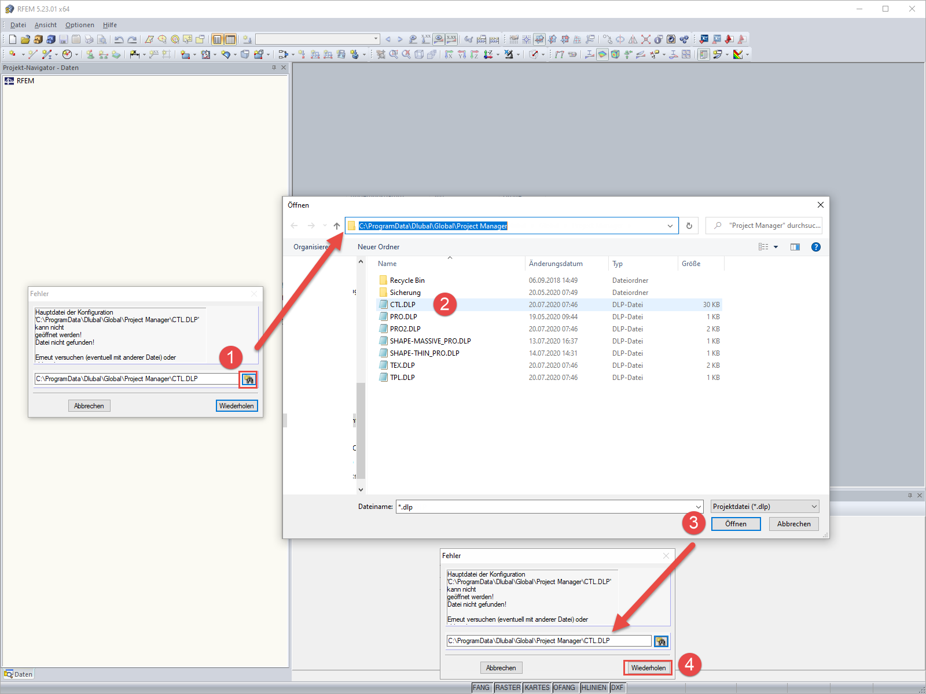Create a new RFEM file
This screenshot has width=926, height=694.
12,39
